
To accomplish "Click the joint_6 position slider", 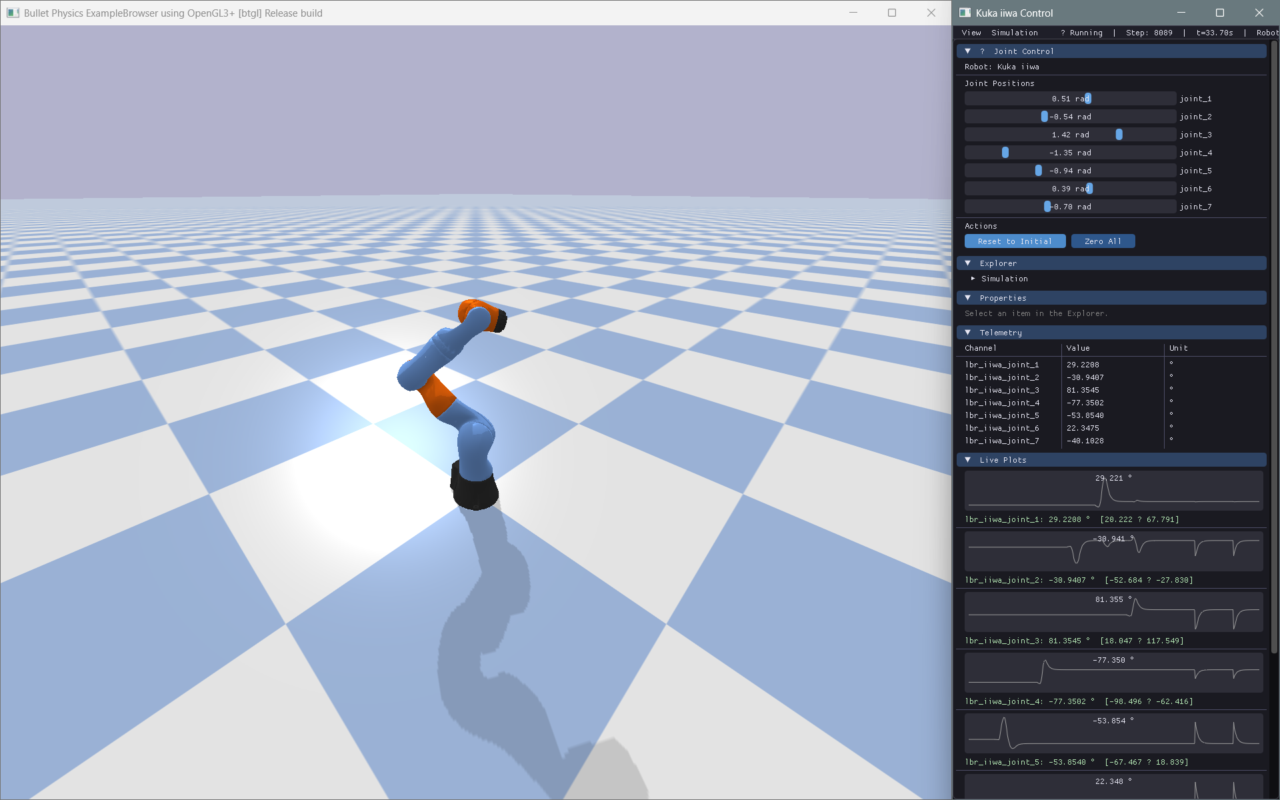I will tap(1070, 189).
